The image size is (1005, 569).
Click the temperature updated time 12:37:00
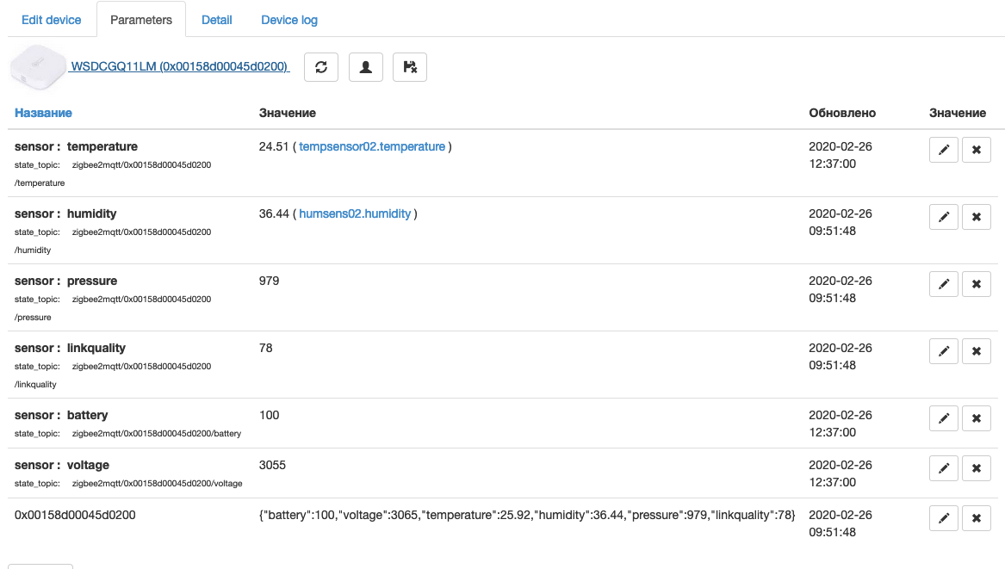tap(832, 164)
